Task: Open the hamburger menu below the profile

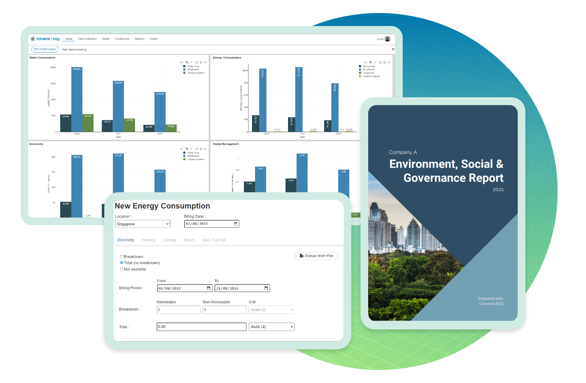Action: click(393, 49)
